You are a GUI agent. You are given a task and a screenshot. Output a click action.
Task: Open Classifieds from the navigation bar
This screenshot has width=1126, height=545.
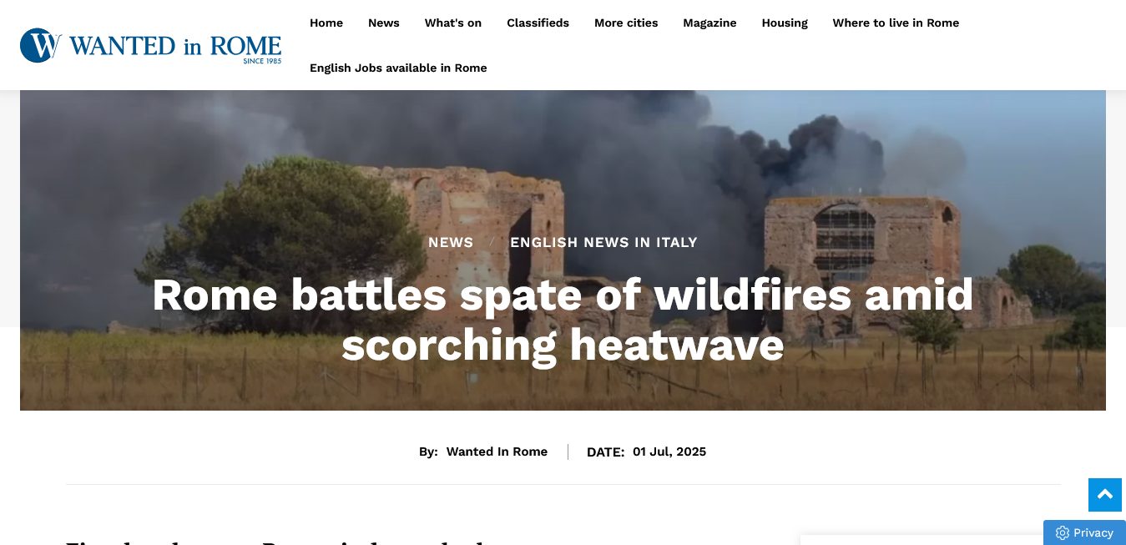tap(538, 23)
